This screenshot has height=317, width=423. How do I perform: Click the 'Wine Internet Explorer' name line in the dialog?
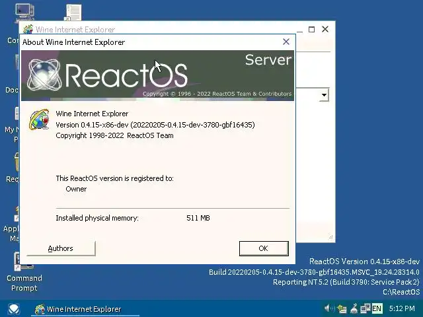92,114
